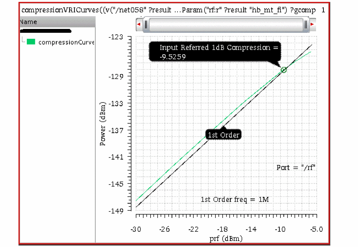Click the Power (dBm) y-axis title
This screenshot has width=358, height=247.
coord(103,123)
